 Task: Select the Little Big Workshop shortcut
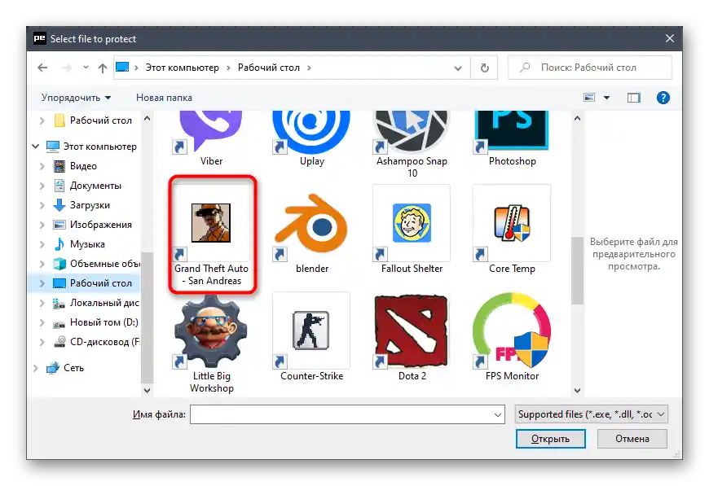(211, 344)
